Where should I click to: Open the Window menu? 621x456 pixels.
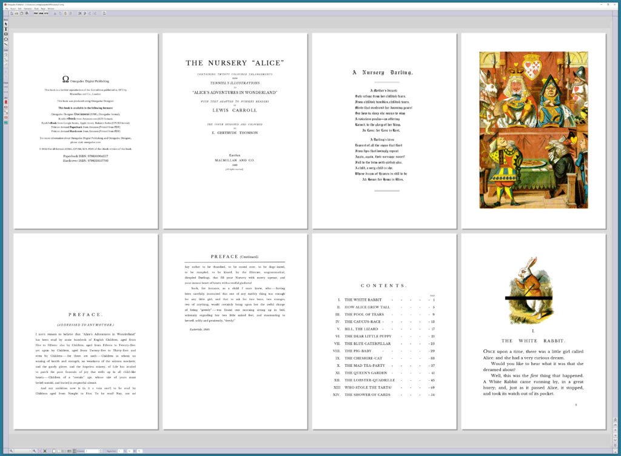[x=51, y=8]
